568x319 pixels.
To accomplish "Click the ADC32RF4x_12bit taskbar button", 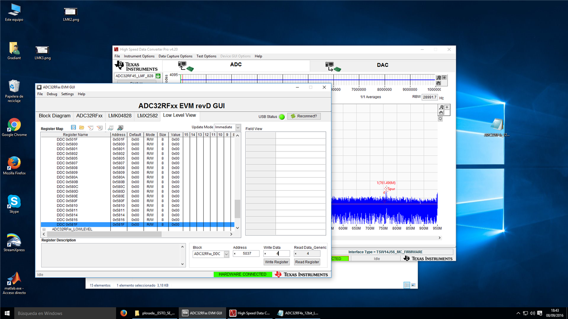I will [x=297, y=313].
